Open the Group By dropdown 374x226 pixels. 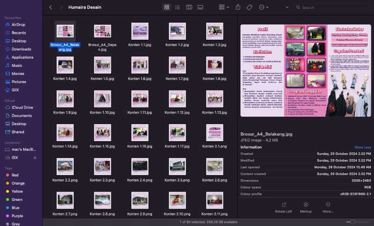click(221, 7)
